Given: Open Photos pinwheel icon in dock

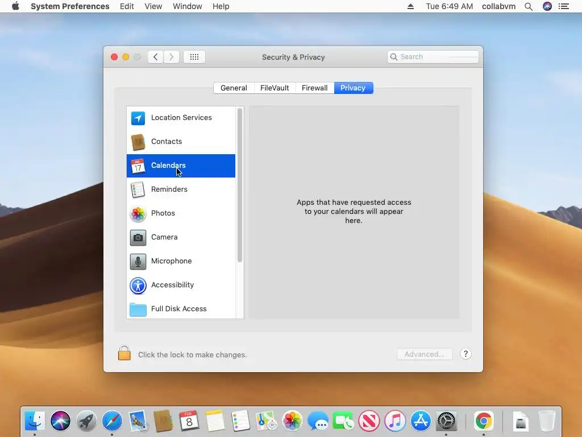Looking at the screenshot, I should pyautogui.click(x=292, y=421).
